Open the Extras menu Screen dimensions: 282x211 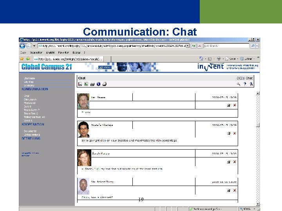tap(76, 53)
